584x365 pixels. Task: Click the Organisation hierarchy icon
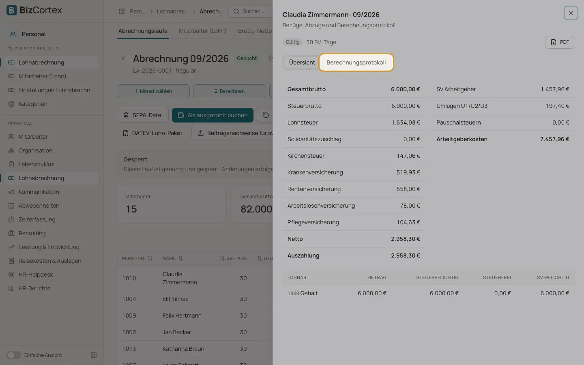(11, 150)
